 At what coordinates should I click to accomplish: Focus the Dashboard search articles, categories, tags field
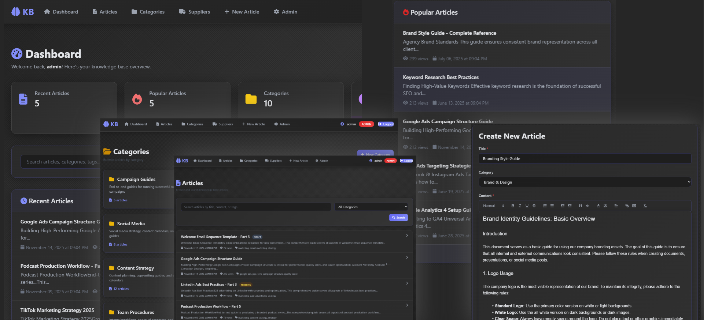[x=60, y=162]
